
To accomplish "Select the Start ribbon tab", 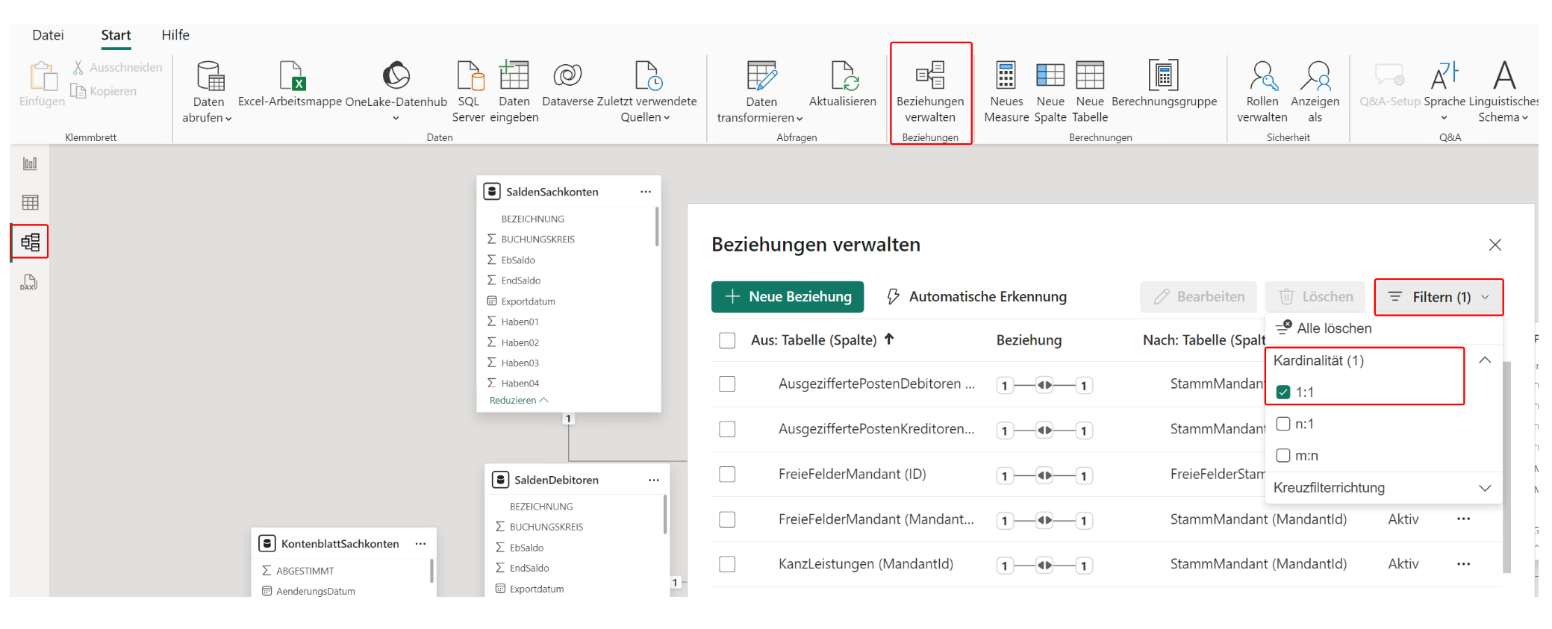I will [x=116, y=35].
